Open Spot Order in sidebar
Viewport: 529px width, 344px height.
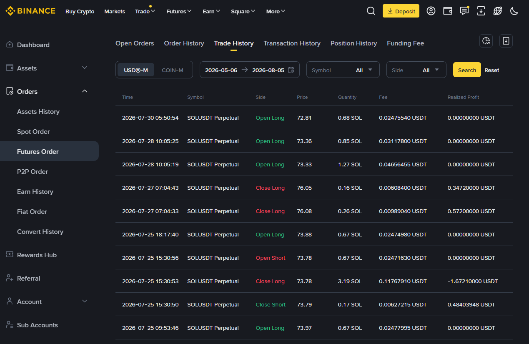click(x=33, y=131)
